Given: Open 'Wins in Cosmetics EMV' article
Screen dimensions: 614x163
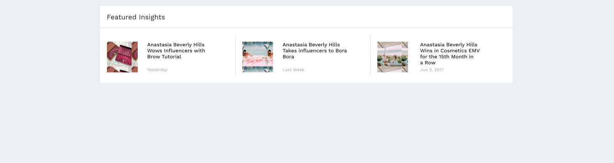Looking at the screenshot, I should point(450,53).
